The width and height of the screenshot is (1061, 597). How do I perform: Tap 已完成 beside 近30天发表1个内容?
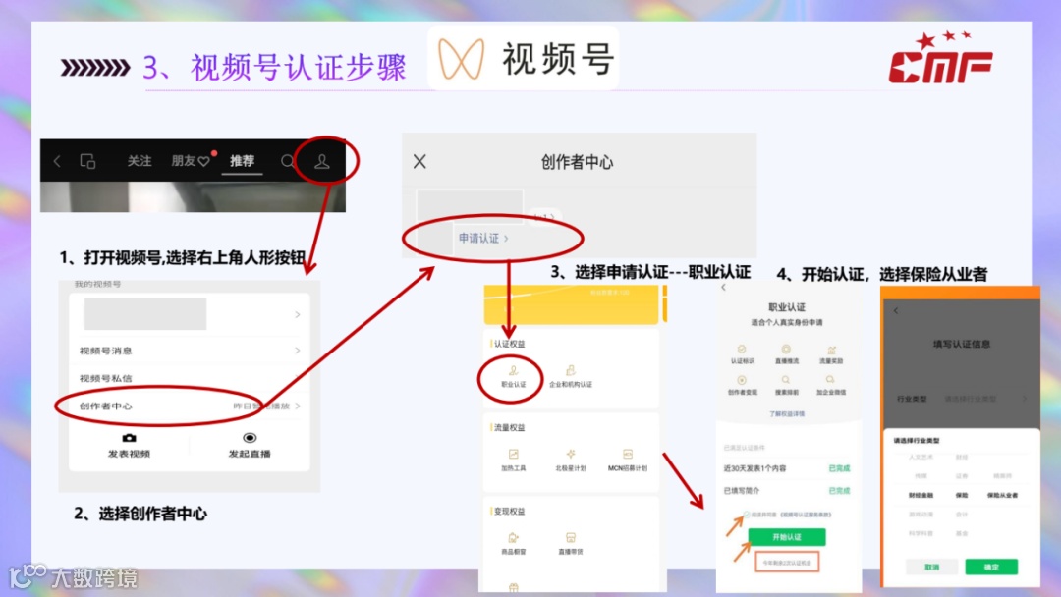pos(839,467)
